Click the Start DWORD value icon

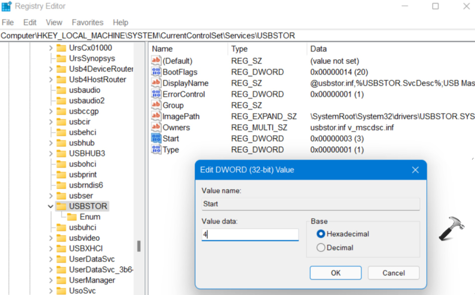tap(156, 139)
